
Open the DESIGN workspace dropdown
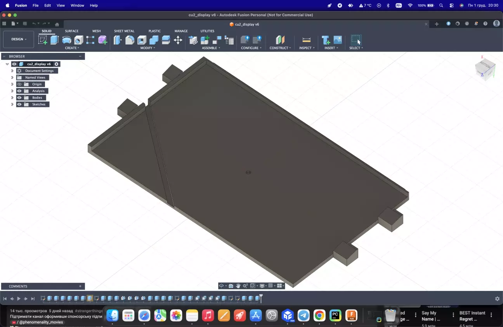coord(19,39)
